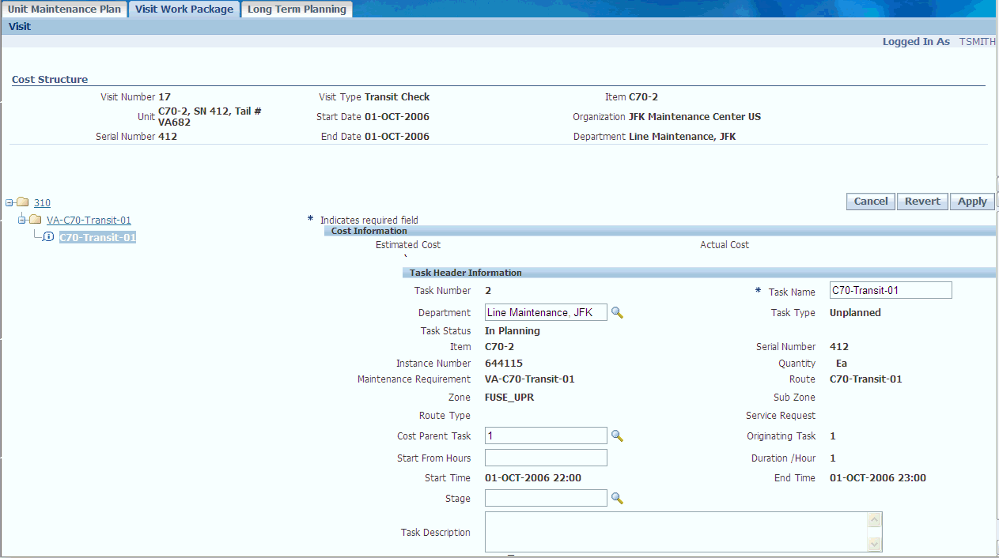Click the Visit Type value Transit Check

tap(397, 97)
